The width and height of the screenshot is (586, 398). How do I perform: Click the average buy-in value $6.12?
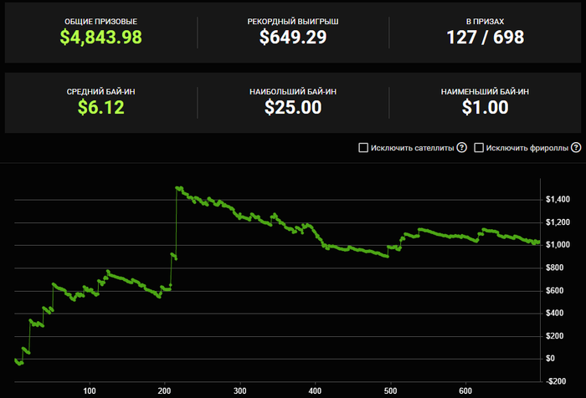point(101,108)
